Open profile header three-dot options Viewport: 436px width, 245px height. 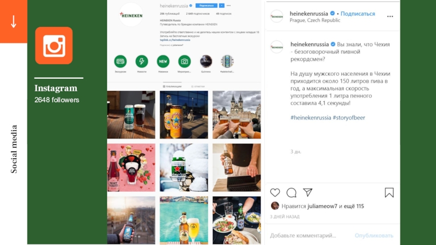[228, 5]
